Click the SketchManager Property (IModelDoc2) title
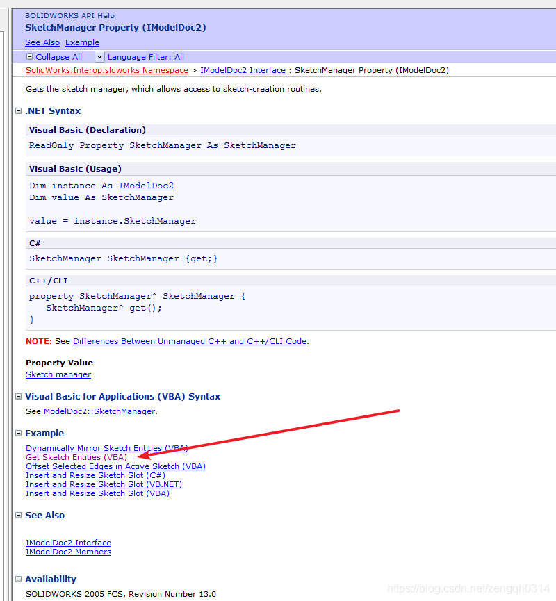 (115, 28)
